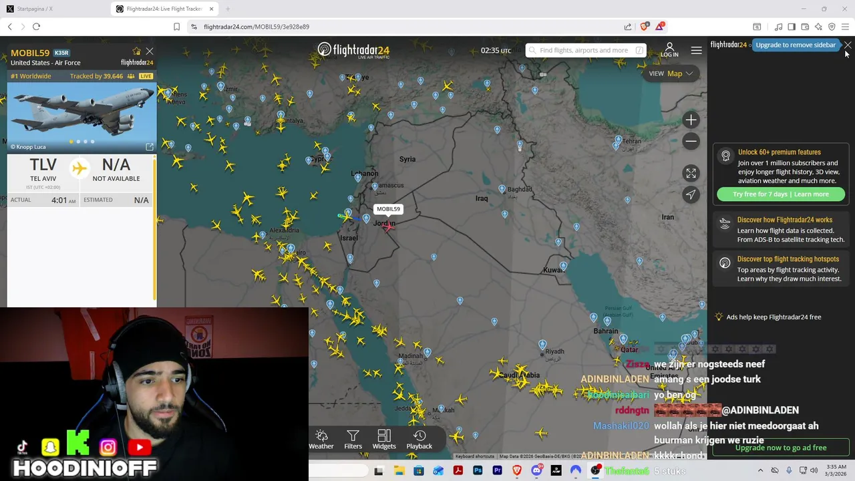Open Adobe Premiere Pro from taskbar
The width and height of the screenshot is (855, 481).
(x=497, y=471)
